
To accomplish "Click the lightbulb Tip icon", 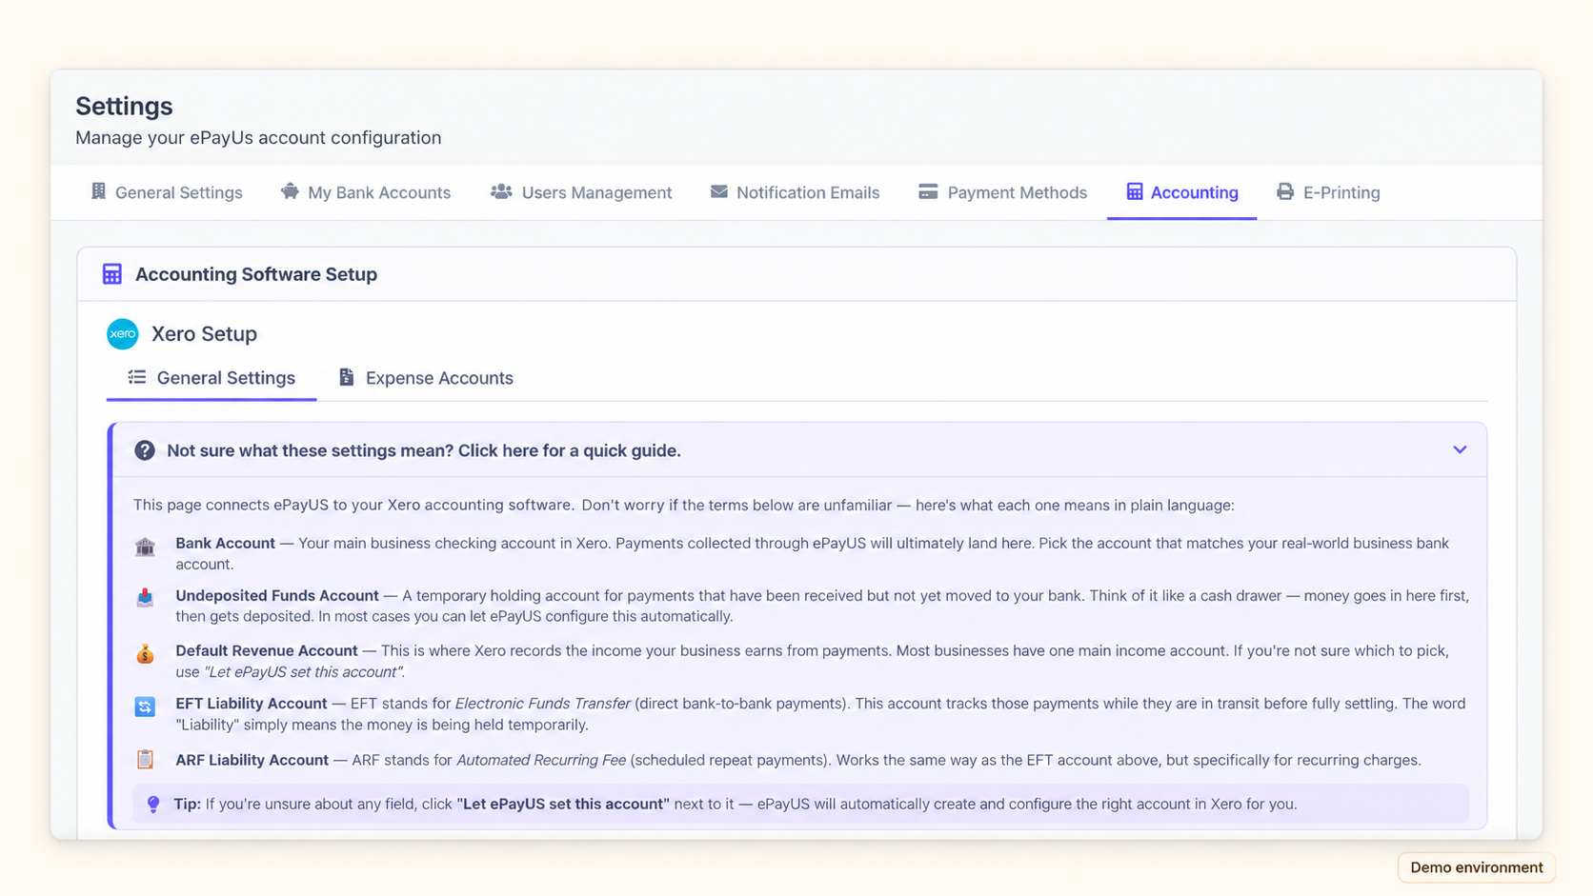I will (x=153, y=805).
